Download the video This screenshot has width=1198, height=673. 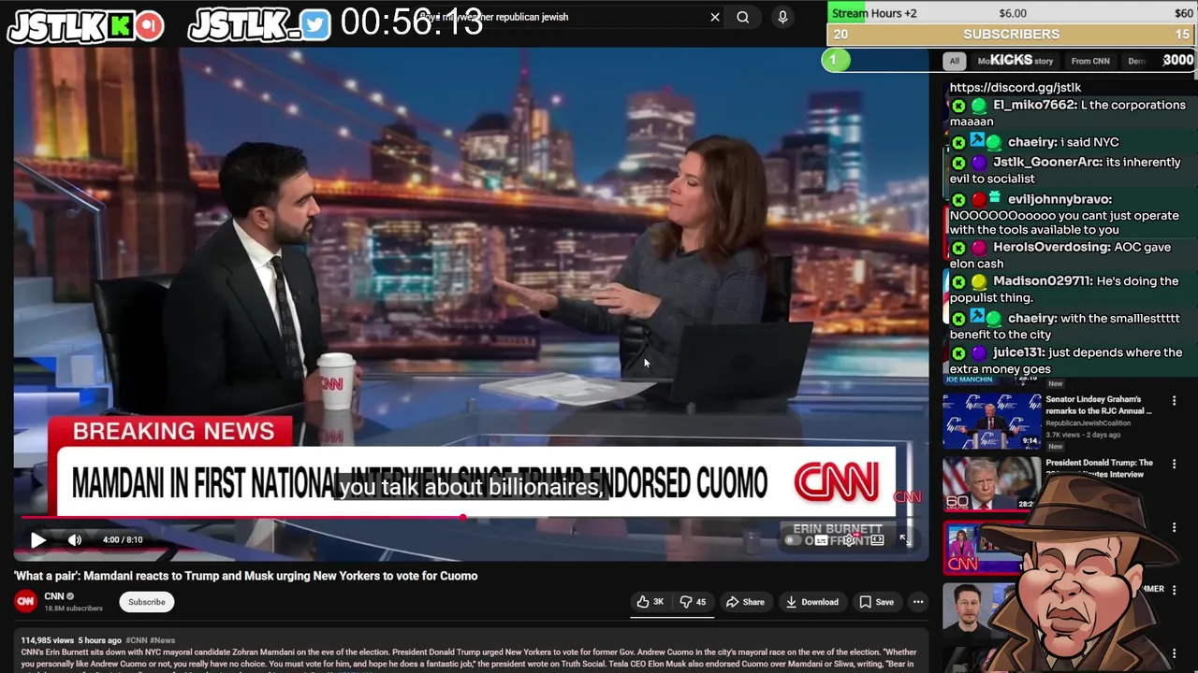pyautogui.click(x=811, y=602)
